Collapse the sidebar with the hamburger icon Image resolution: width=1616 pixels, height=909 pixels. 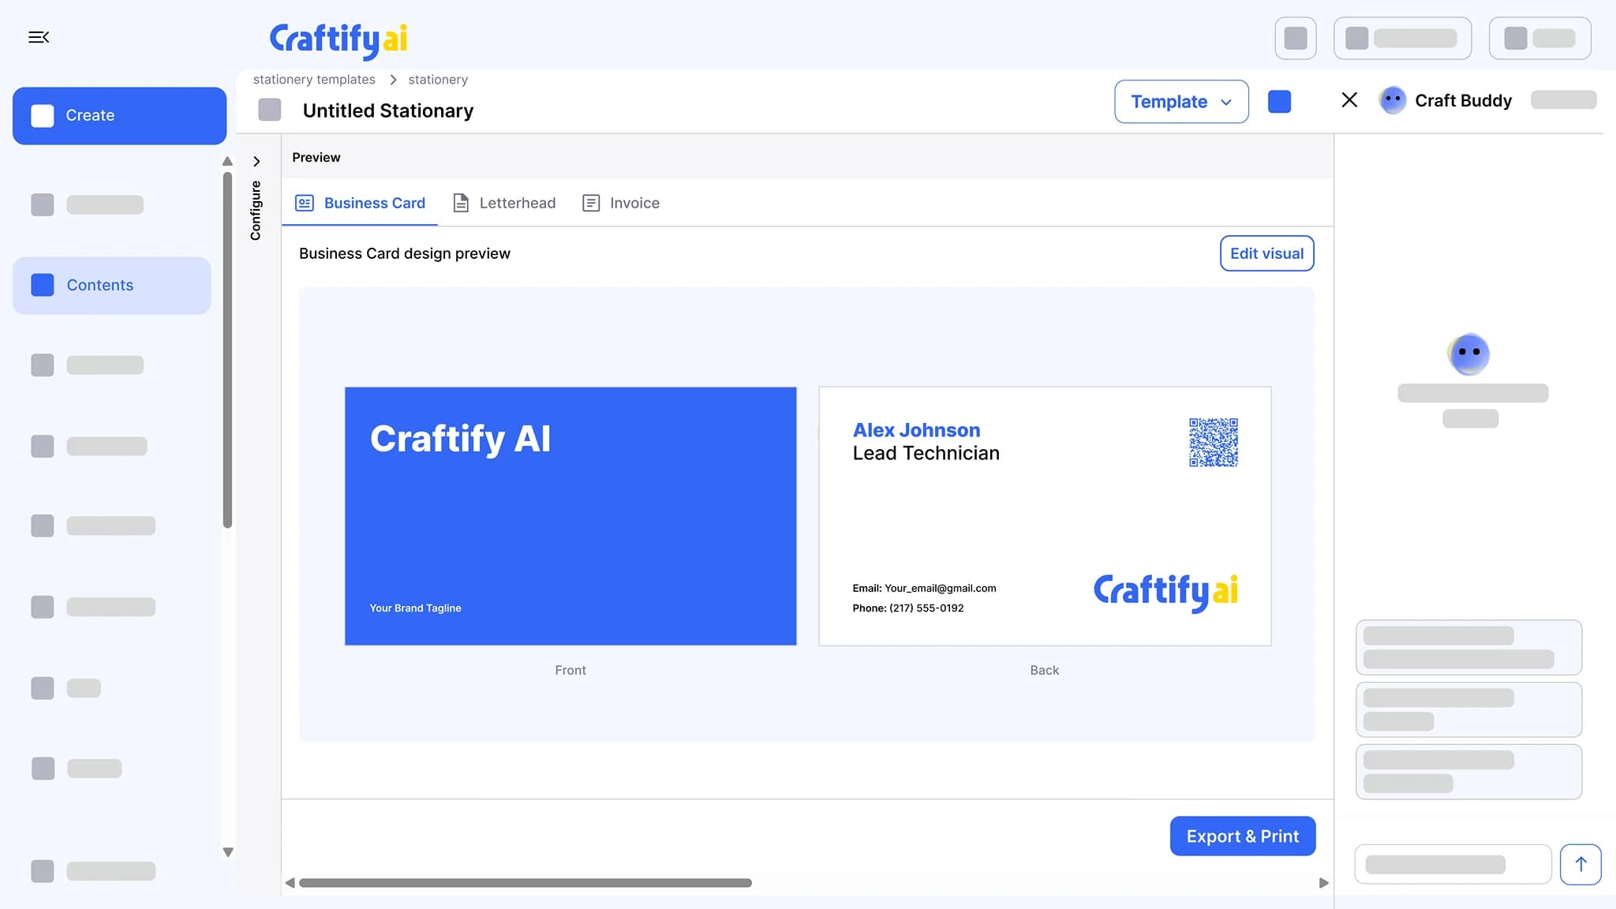[x=39, y=37]
